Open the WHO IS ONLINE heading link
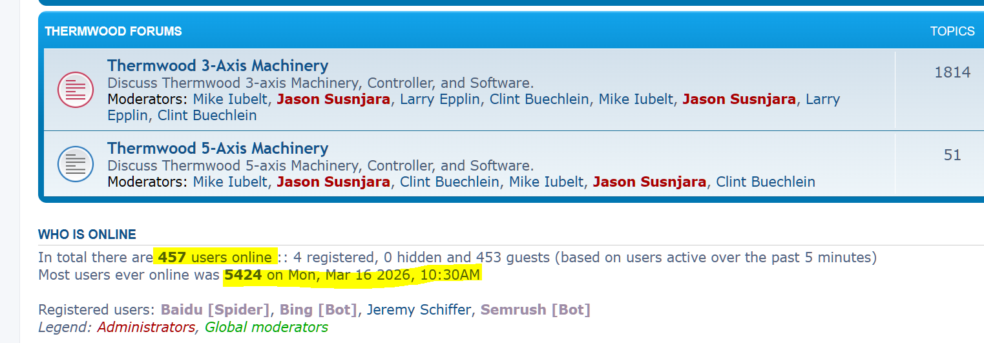The width and height of the screenshot is (984, 343). (x=87, y=234)
